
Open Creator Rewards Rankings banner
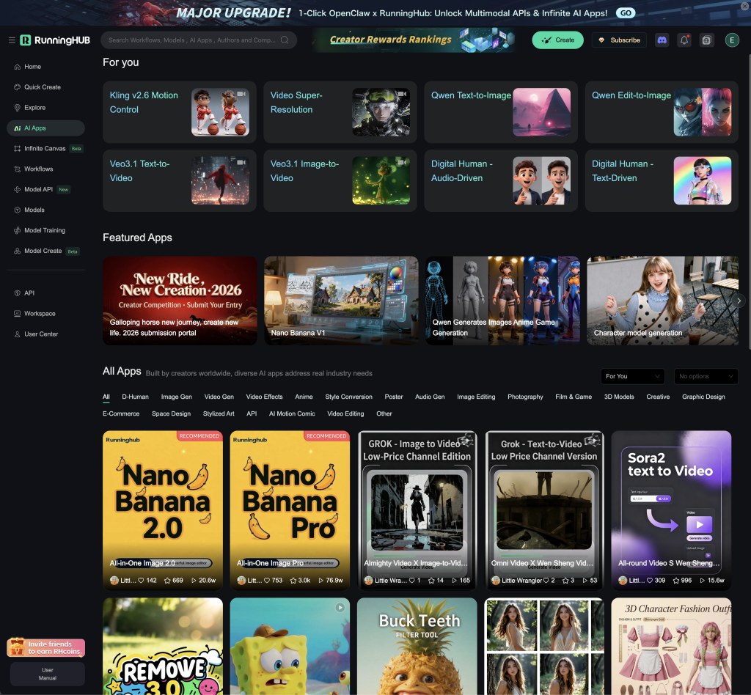tap(414, 40)
